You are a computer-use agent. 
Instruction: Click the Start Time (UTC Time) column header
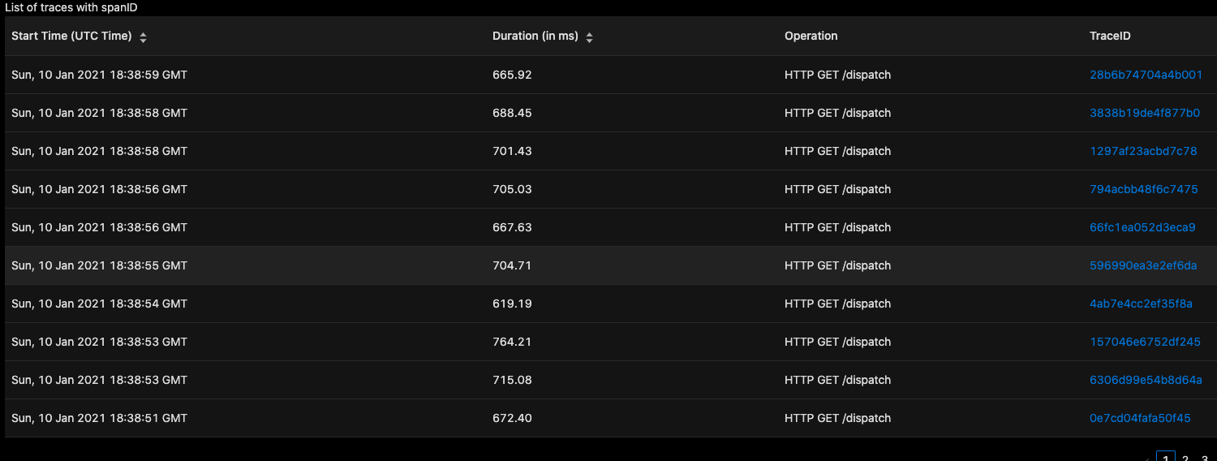click(71, 37)
